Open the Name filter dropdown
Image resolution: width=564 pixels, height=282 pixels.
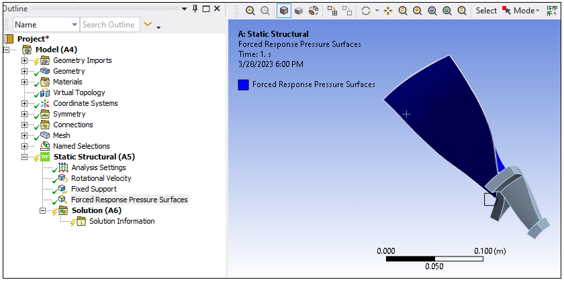(46, 25)
